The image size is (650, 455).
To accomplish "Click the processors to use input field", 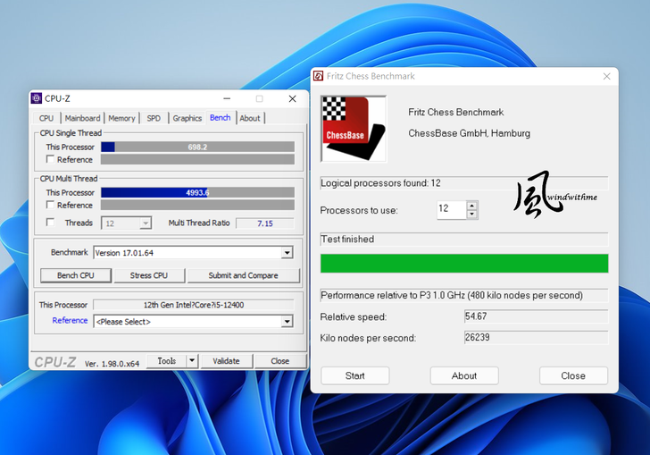I will (x=451, y=210).
